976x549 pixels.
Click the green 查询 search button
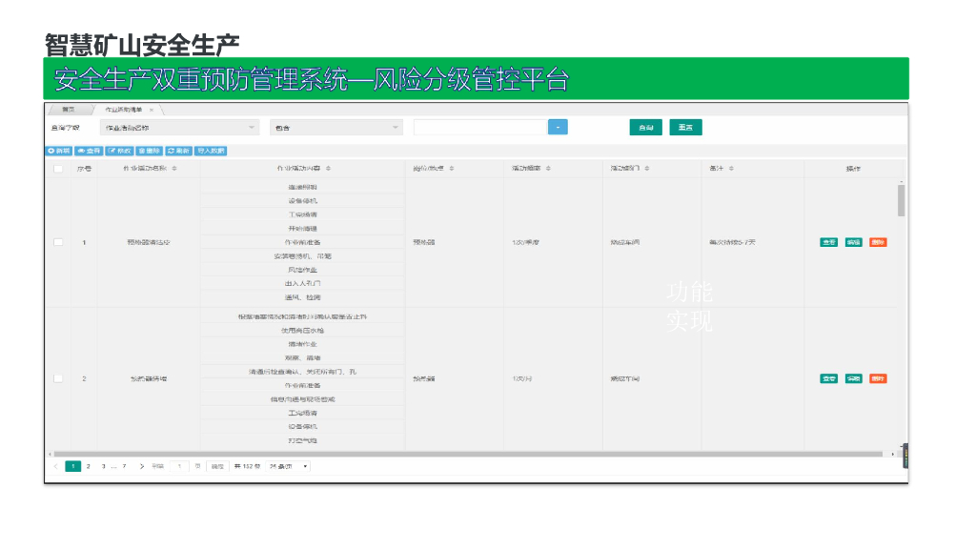[645, 128]
